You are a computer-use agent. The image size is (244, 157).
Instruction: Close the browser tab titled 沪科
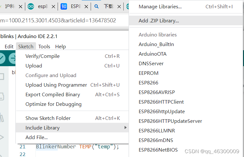[x=21, y=7]
